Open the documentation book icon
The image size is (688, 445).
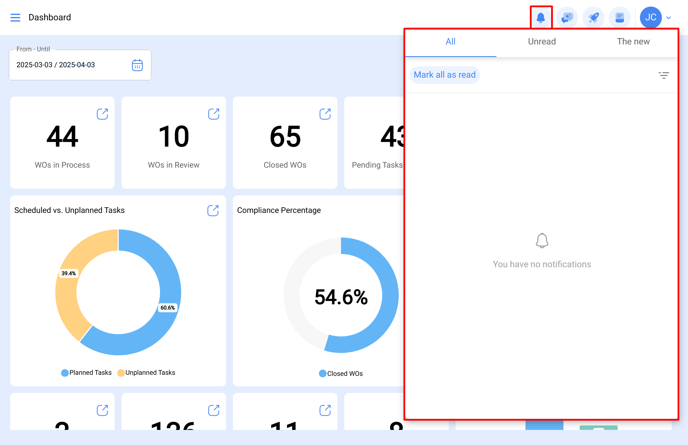619,17
